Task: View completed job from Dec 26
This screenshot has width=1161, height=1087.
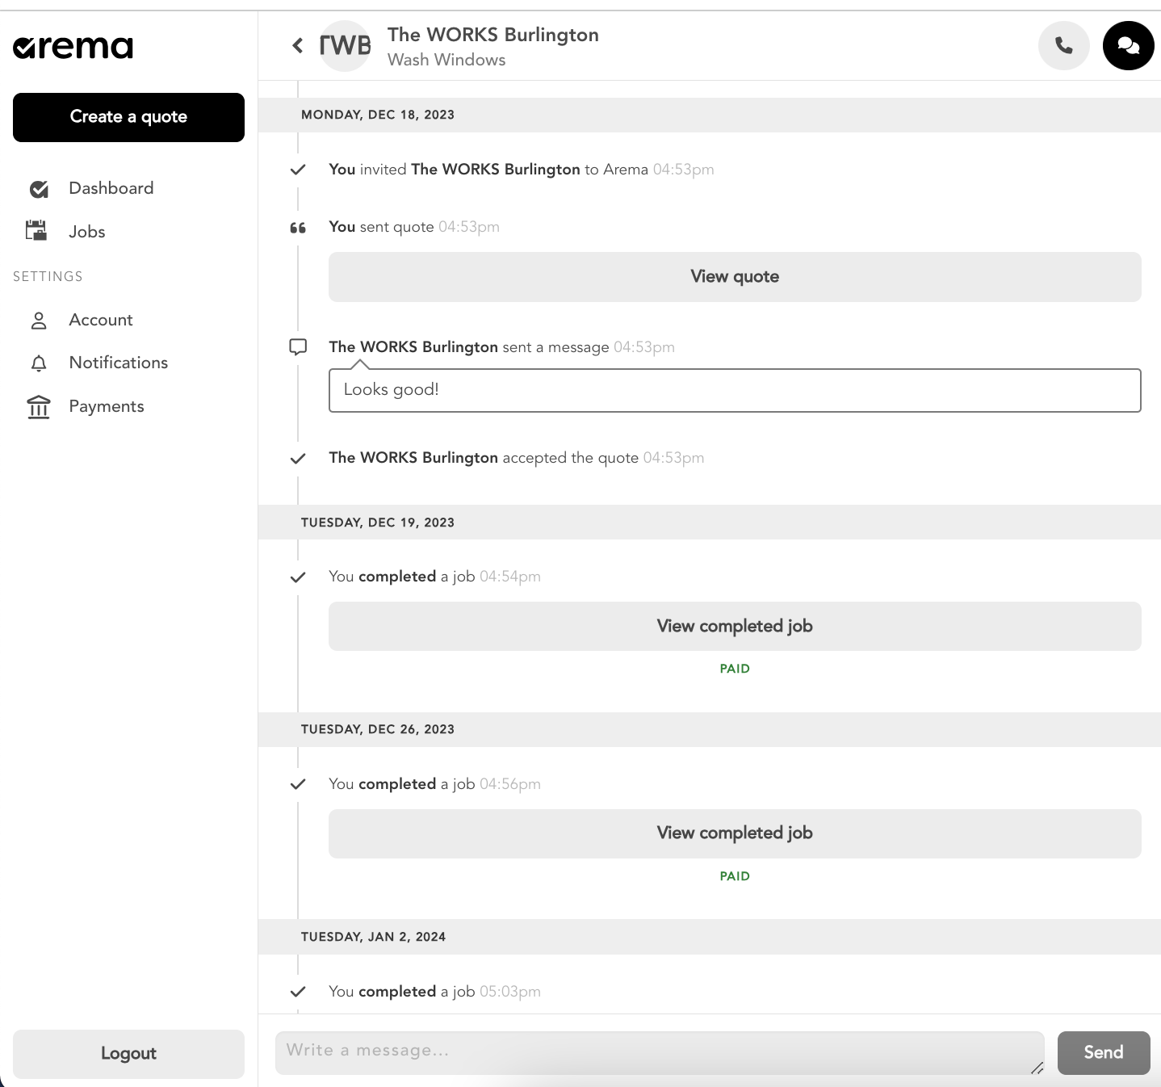Action: (x=734, y=833)
